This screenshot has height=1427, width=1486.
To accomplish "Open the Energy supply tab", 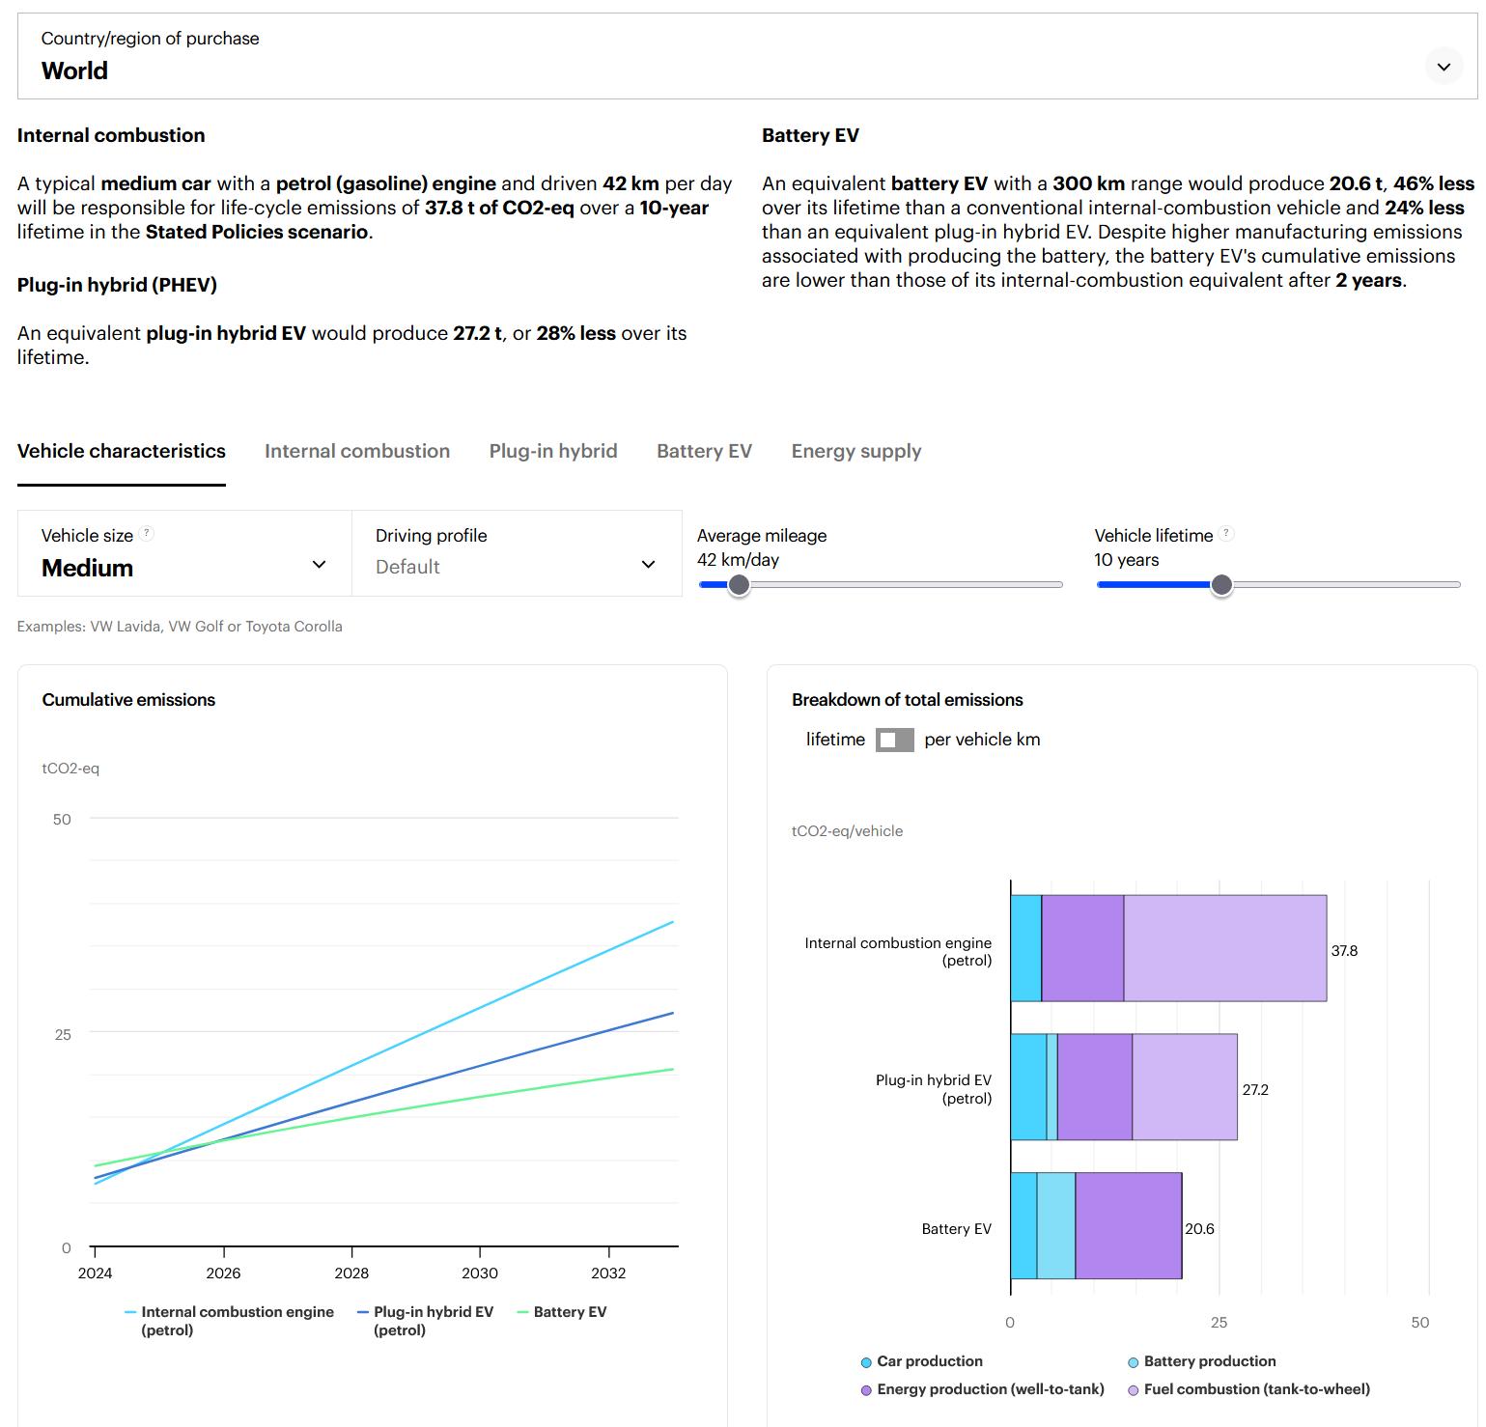I will tap(855, 452).
